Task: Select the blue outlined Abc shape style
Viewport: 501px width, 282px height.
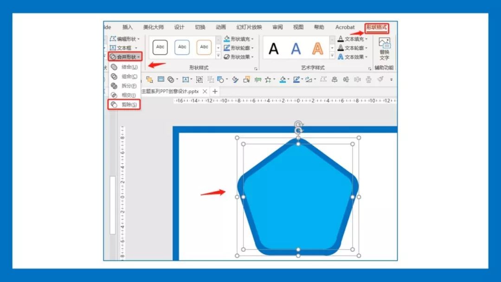Action: [181, 47]
